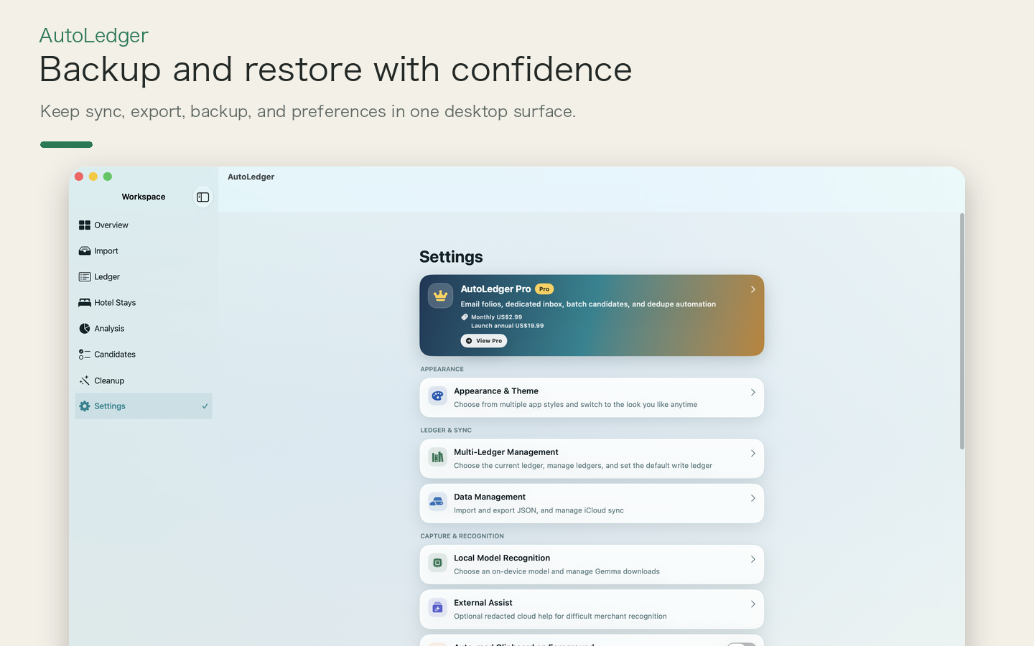
Task: Click the Pro badge label
Action: tap(544, 289)
